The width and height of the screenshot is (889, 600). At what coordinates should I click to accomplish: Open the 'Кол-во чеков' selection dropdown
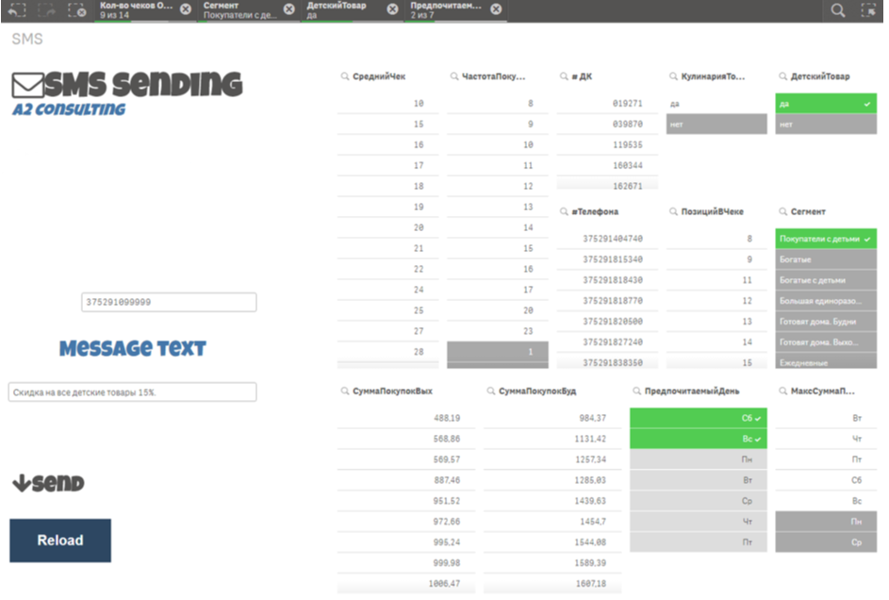(x=137, y=10)
